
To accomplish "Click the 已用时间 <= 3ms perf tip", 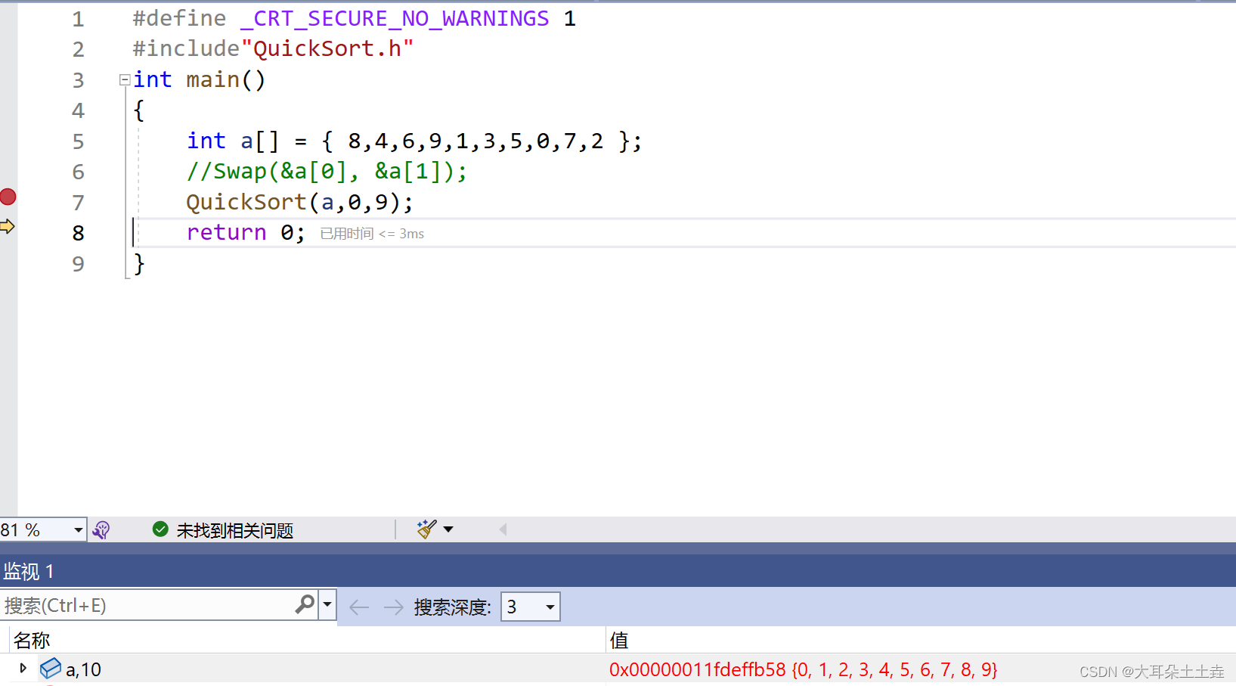I will pyautogui.click(x=372, y=234).
